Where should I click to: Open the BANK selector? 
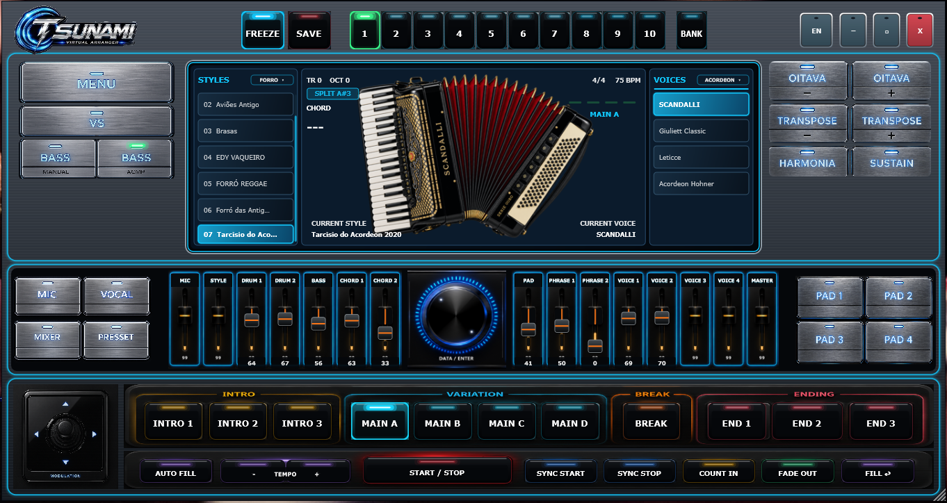pos(691,31)
